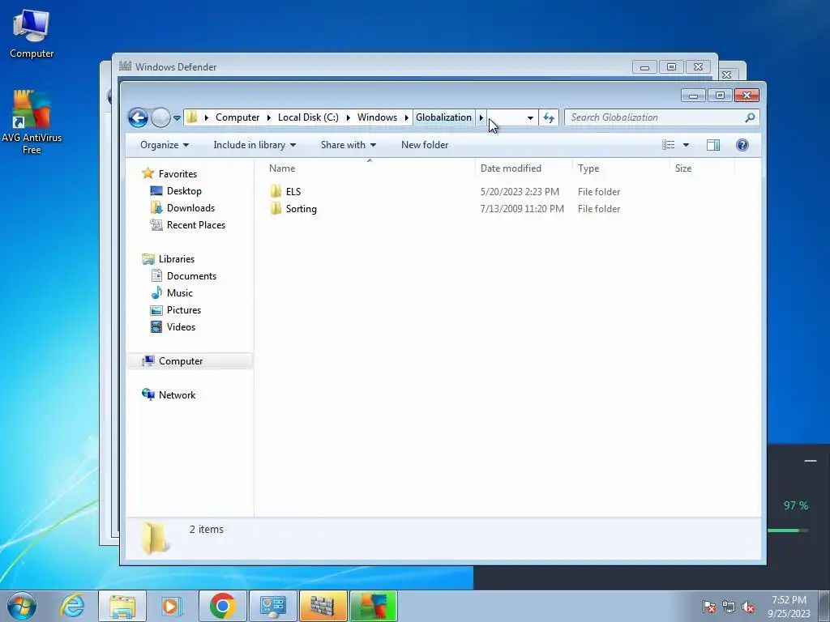This screenshot has height=622, width=830.
Task: Select Favorites in the navigation pane
Action: pyautogui.click(x=178, y=173)
